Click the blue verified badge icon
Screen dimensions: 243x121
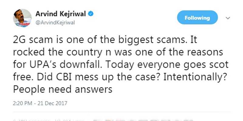[x=91, y=14]
